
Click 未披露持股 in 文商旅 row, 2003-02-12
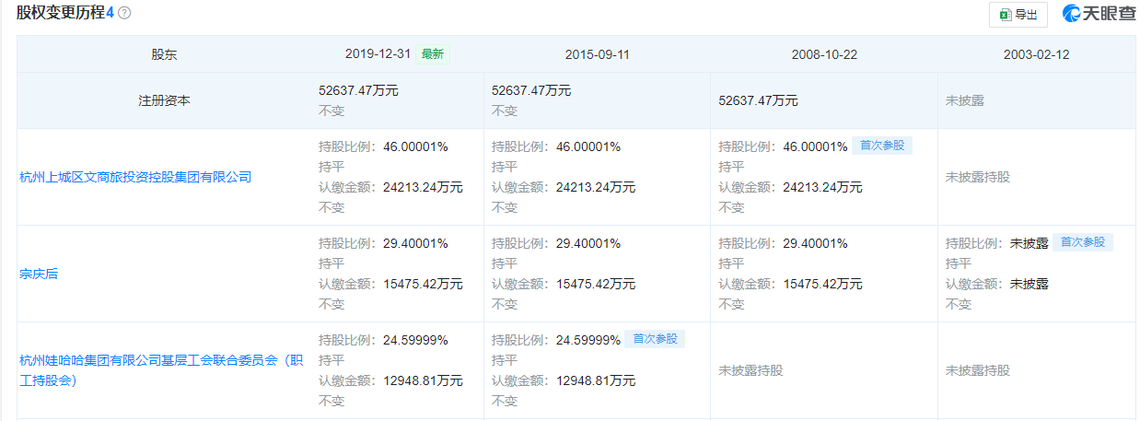[x=977, y=177]
